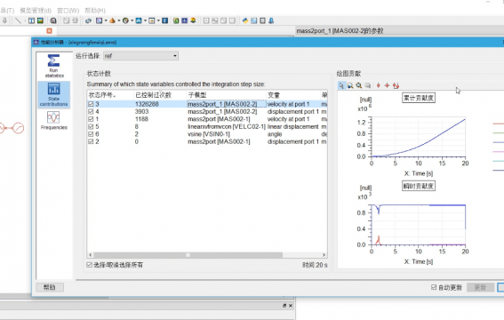
Task: Select the vsine [VSIN0-1] table row
Action: [x=207, y=134]
